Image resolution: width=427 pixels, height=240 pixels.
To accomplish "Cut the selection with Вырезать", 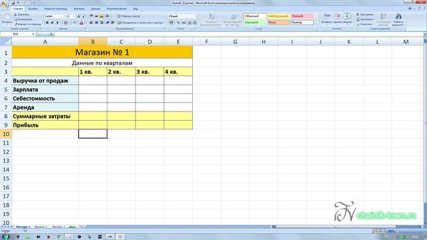I will click(22, 15).
